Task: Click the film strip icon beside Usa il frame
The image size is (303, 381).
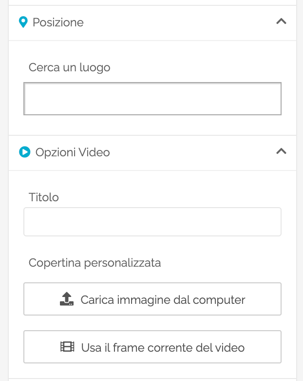Action: tap(67, 347)
